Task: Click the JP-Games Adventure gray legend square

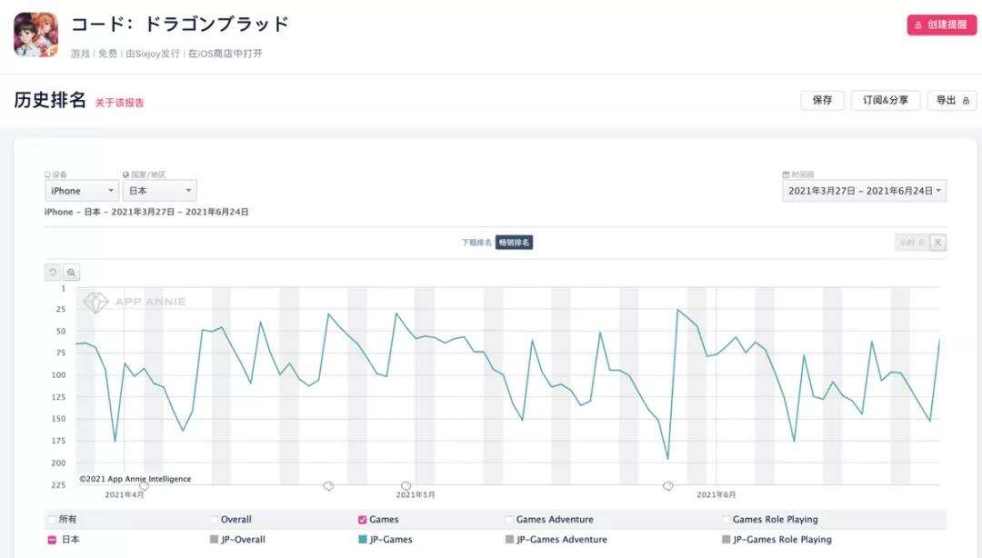Action: [510, 540]
